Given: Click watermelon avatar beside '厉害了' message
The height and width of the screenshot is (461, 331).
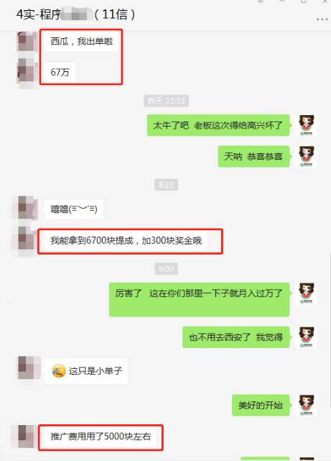Looking at the screenshot, I should [x=307, y=293].
